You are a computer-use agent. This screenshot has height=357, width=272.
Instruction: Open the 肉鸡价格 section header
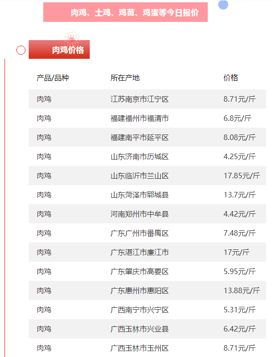[59, 49]
